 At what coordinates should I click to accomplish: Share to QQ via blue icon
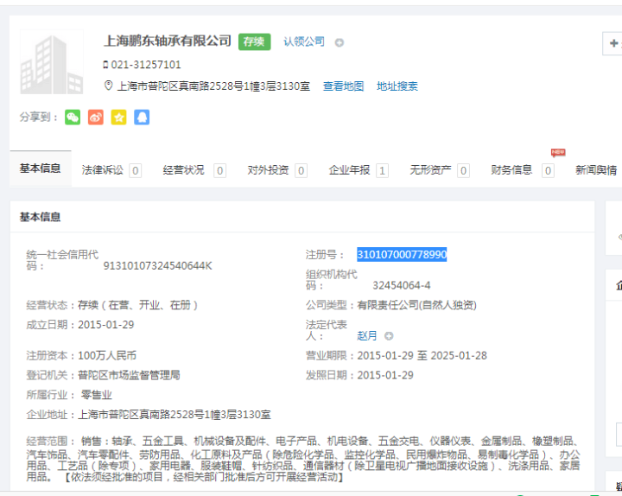click(142, 117)
